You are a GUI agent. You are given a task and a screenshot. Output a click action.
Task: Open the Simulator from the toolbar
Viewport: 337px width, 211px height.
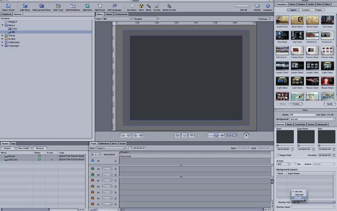(132, 6)
